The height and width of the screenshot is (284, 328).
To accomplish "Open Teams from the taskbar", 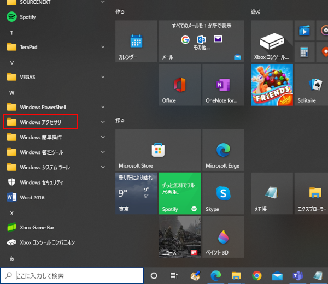I will pyautogui.click(x=298, y=276).
